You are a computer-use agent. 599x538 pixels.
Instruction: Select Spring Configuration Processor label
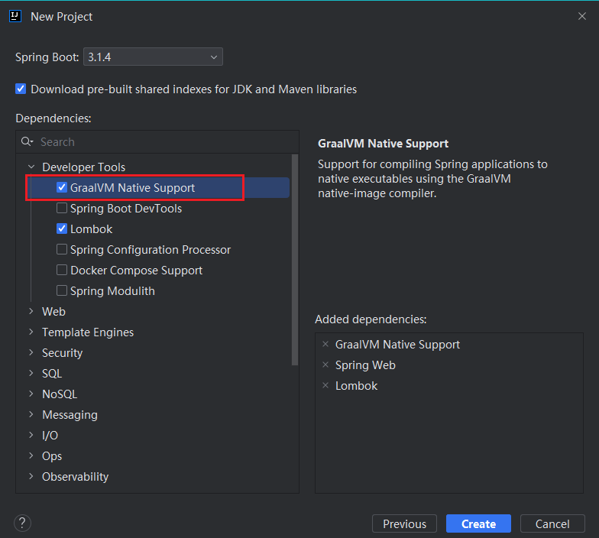151,249
